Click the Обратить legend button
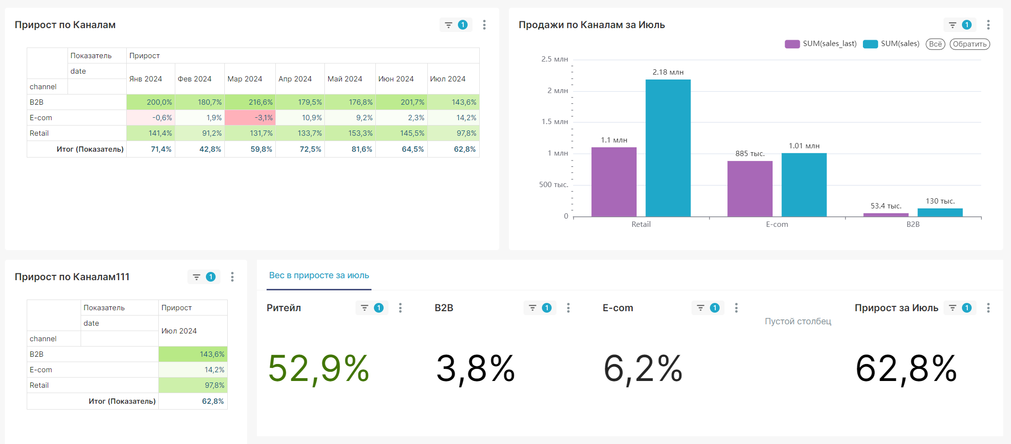This screenshot has height=444, width=1011. pyautogui.click(x=970, y=44)
